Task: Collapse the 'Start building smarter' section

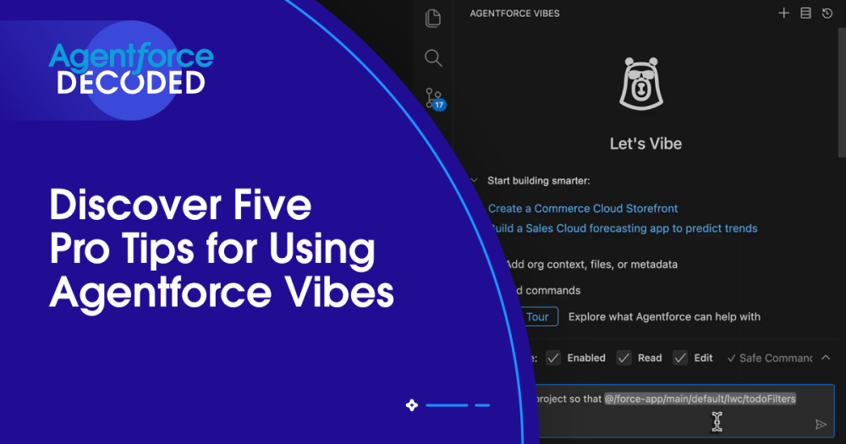Action: [x=474, y=180]
